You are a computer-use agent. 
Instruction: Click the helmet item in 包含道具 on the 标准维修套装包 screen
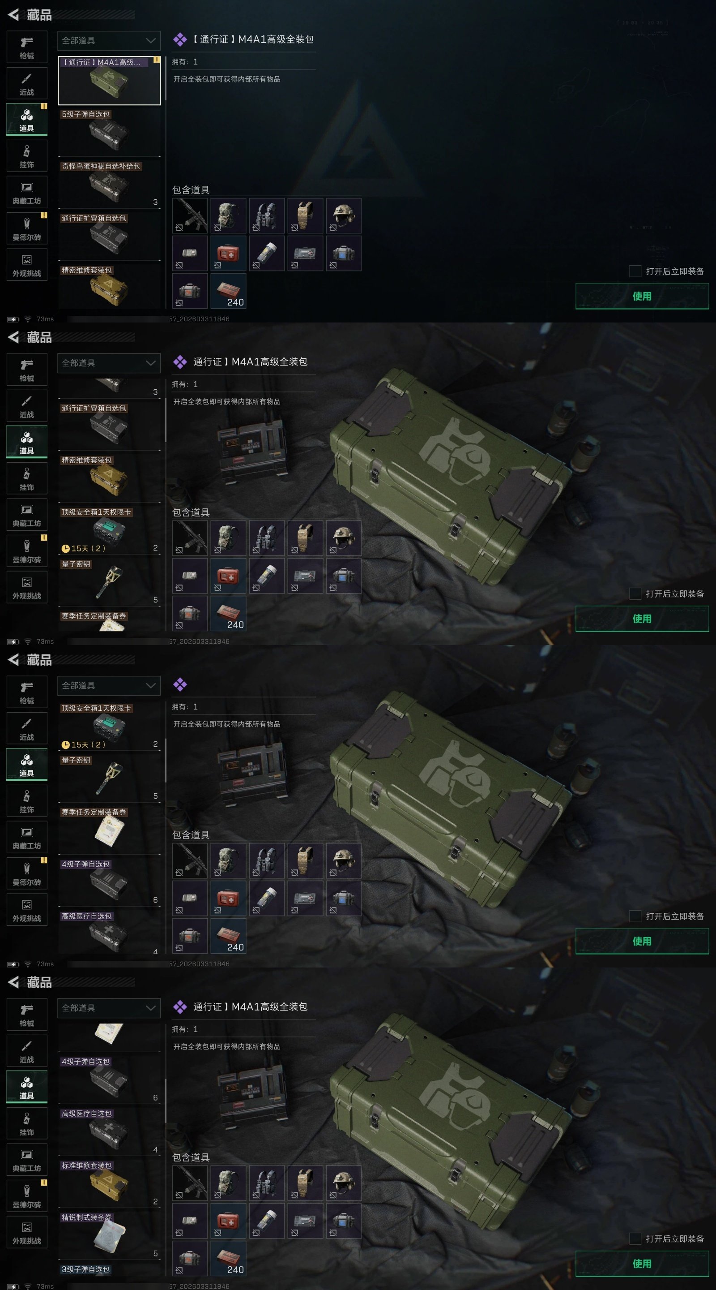click(x=343, y=1183)
